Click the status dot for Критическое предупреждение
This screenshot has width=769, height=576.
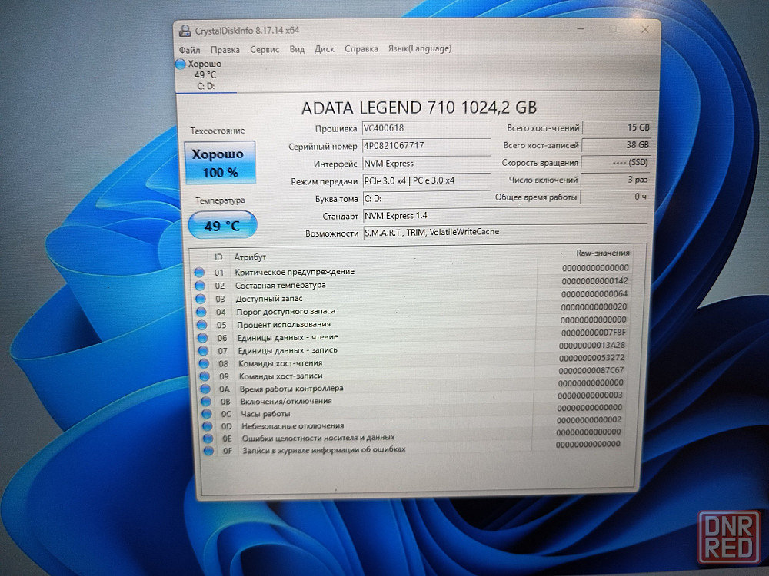(x=199, y=273)
